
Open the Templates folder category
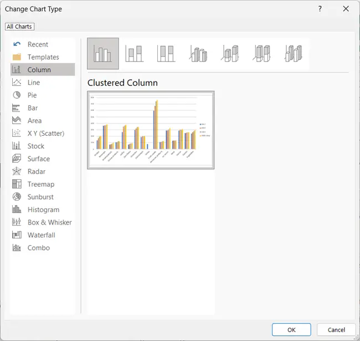tap(43, 57)
